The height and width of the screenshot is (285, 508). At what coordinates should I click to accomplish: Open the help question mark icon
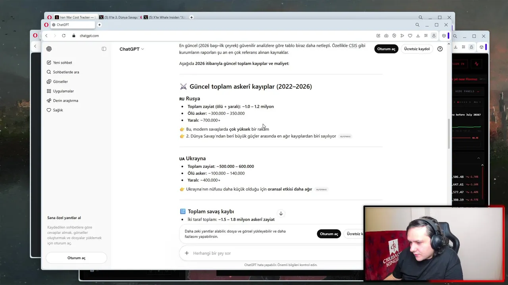[440, 49]
